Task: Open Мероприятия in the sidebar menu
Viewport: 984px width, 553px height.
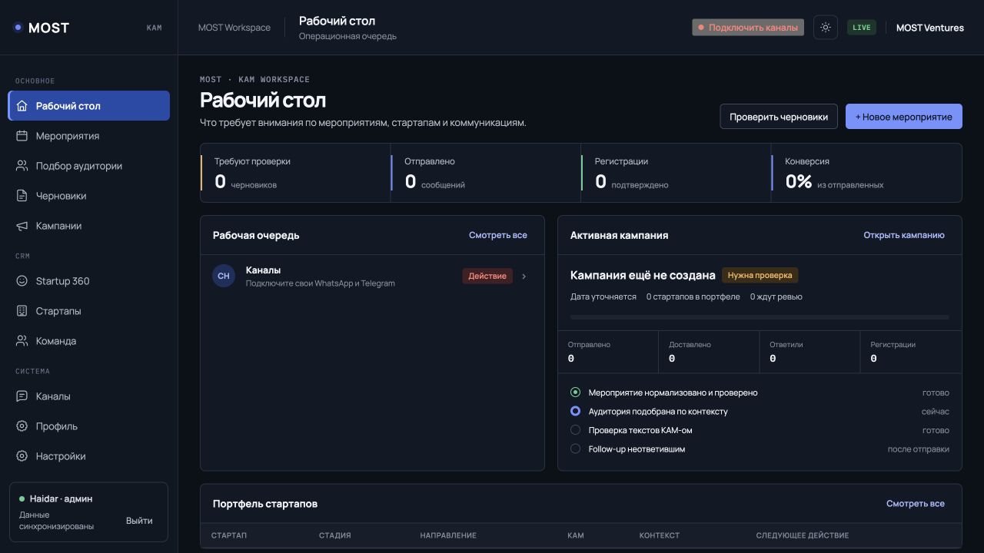Action: click(89, 136)
